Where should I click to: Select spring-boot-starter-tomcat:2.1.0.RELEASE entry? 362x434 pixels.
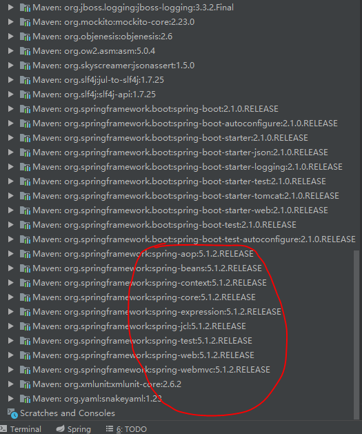pyautogui.click(x=186, y=196)
